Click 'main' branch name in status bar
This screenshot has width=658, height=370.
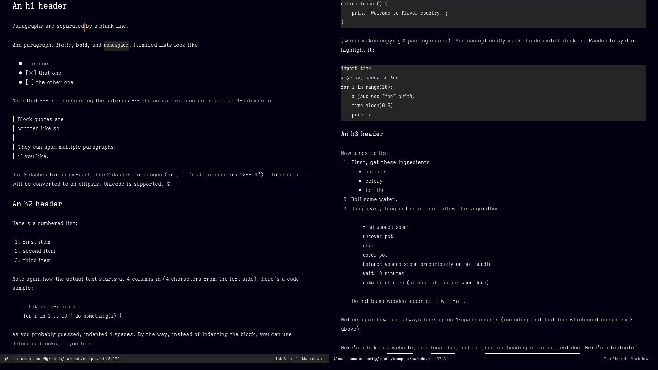pyautogui.click(x=13, y=359)
